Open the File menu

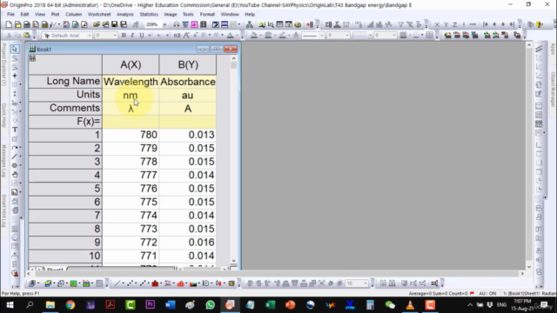(10, 14)
